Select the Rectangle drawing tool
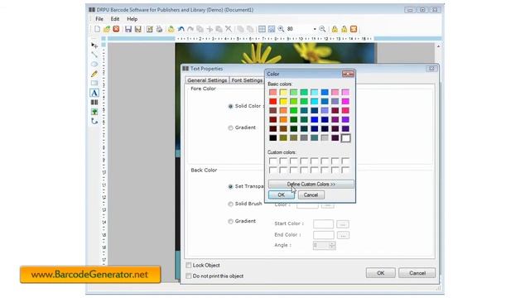 pos(94,83)
